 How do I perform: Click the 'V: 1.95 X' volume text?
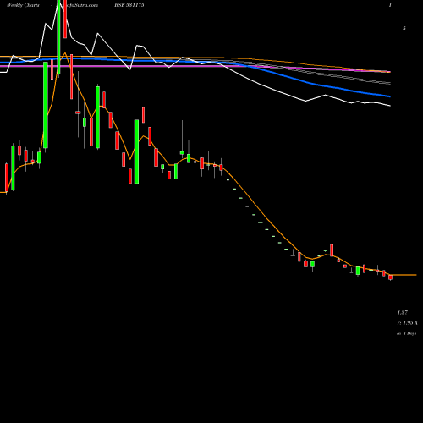tap(408, 322)
